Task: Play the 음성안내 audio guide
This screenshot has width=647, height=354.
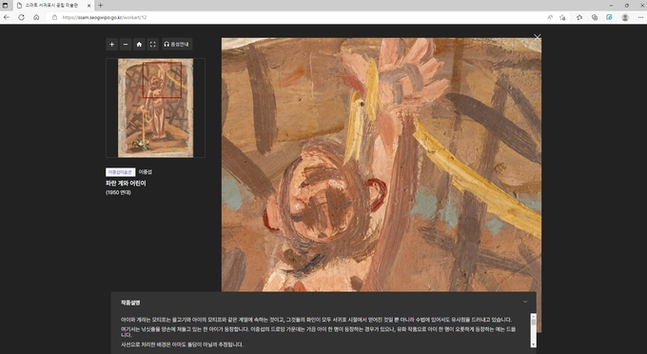Action: 177,44
